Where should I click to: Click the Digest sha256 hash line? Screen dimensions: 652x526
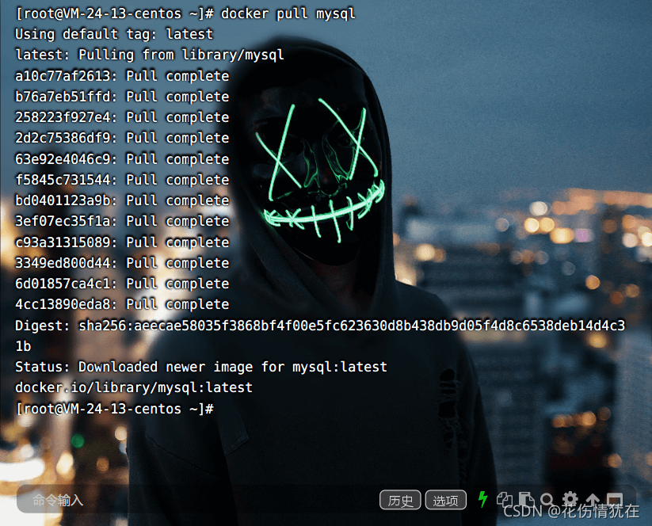point(320,325)
